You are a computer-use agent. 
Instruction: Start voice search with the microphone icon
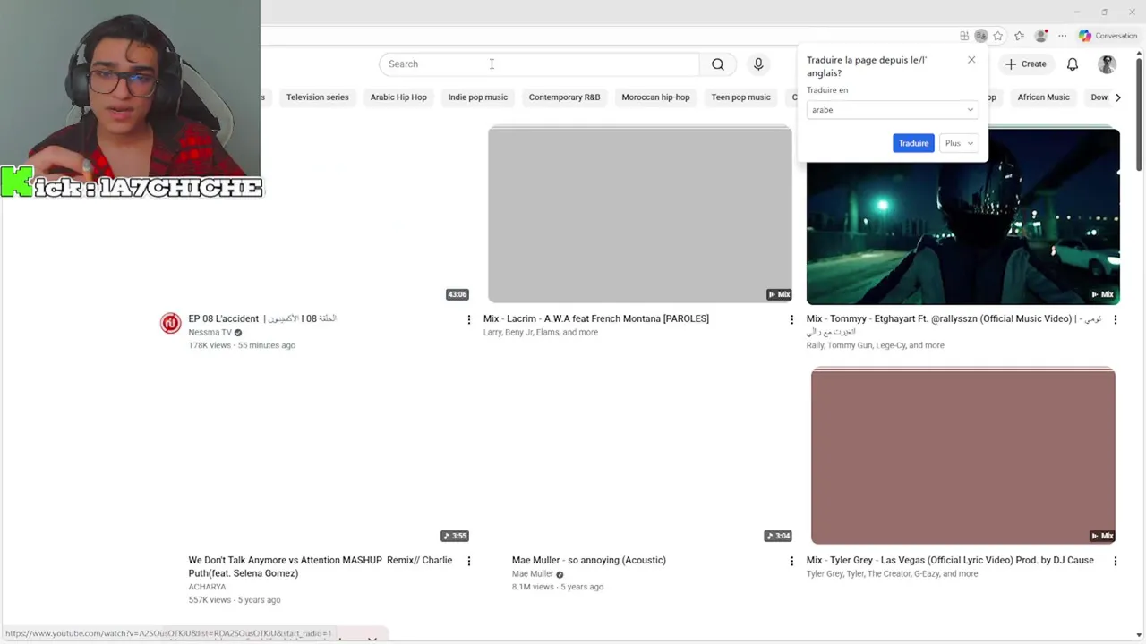coord(758,64)
